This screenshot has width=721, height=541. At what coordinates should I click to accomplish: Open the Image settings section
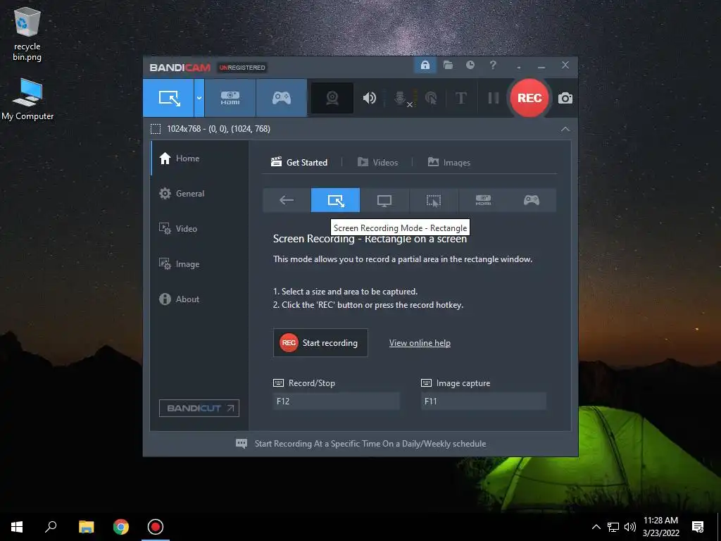pos(199,264)
